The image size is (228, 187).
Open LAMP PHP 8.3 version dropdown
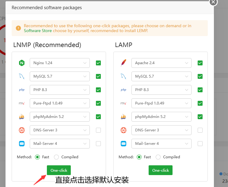coord(161,90)
